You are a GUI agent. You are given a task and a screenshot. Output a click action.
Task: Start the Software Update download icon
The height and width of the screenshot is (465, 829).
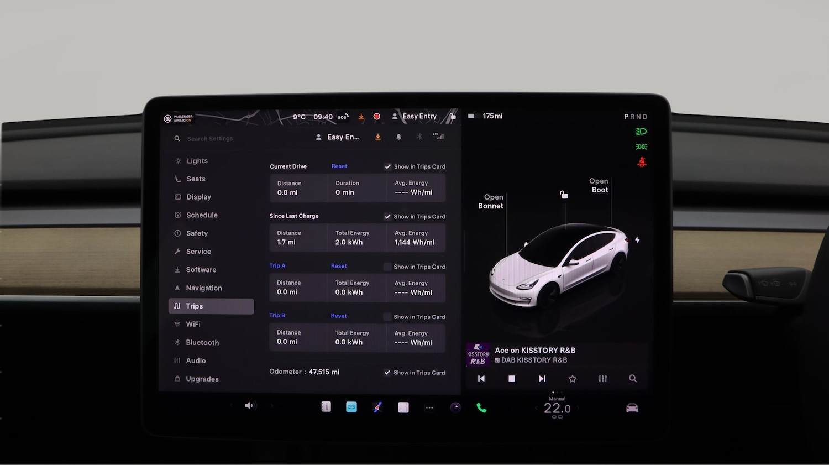(377, 137)
